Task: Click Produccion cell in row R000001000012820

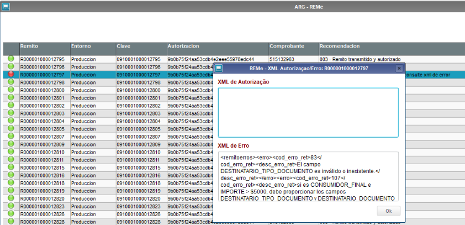Action: point(93,198)
